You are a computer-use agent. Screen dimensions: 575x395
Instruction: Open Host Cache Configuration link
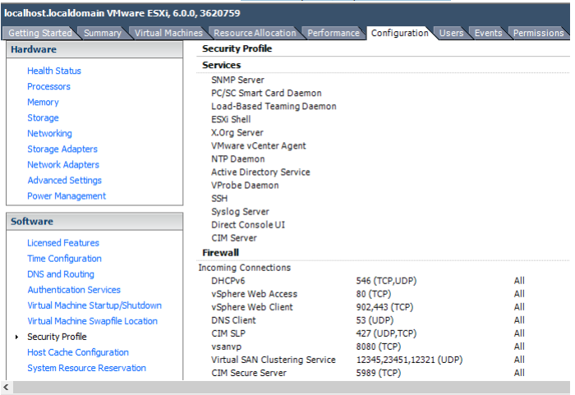click(x=78, y=352)
